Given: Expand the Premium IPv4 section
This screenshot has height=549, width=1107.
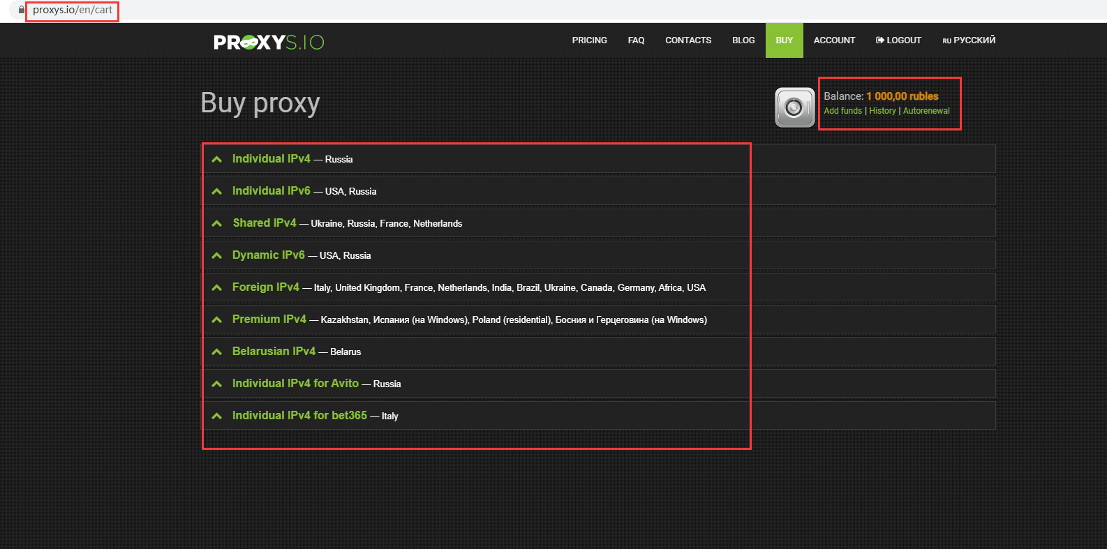Looking at the screenshot, I should click(269, 319).
